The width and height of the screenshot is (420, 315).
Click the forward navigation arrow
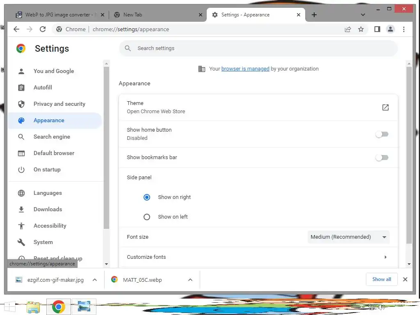(x=30, y=29)
